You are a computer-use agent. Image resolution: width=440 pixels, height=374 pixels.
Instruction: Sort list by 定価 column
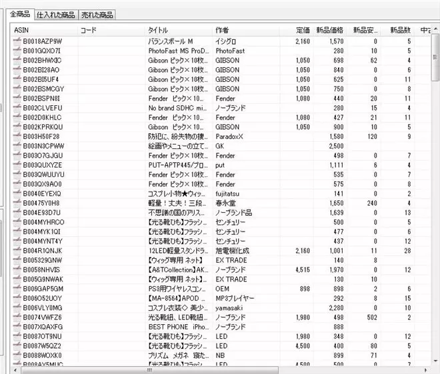point(303,31)
